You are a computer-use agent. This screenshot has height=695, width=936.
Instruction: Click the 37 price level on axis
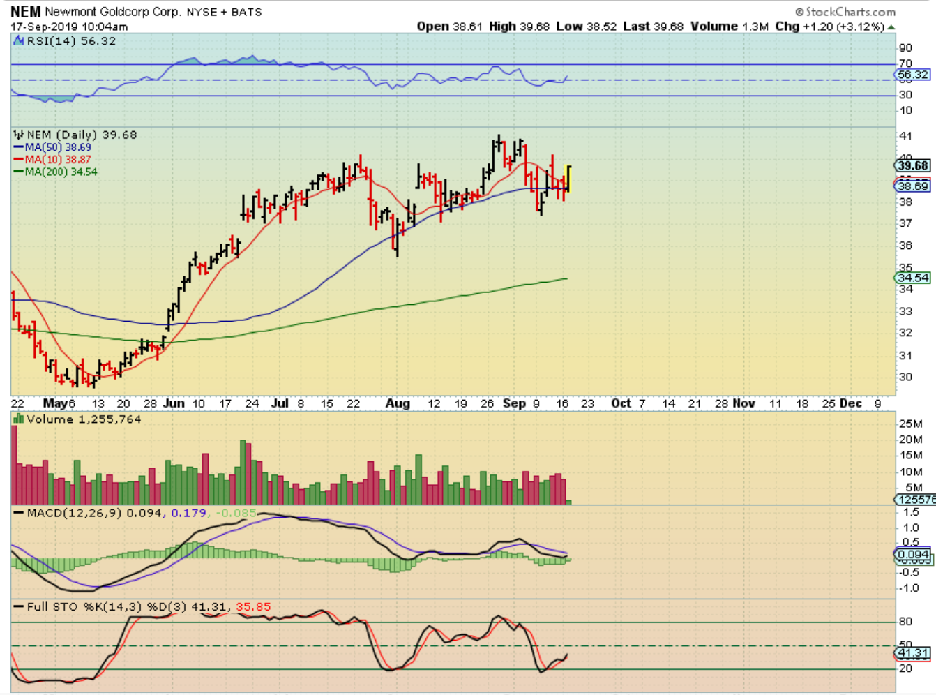905,223
